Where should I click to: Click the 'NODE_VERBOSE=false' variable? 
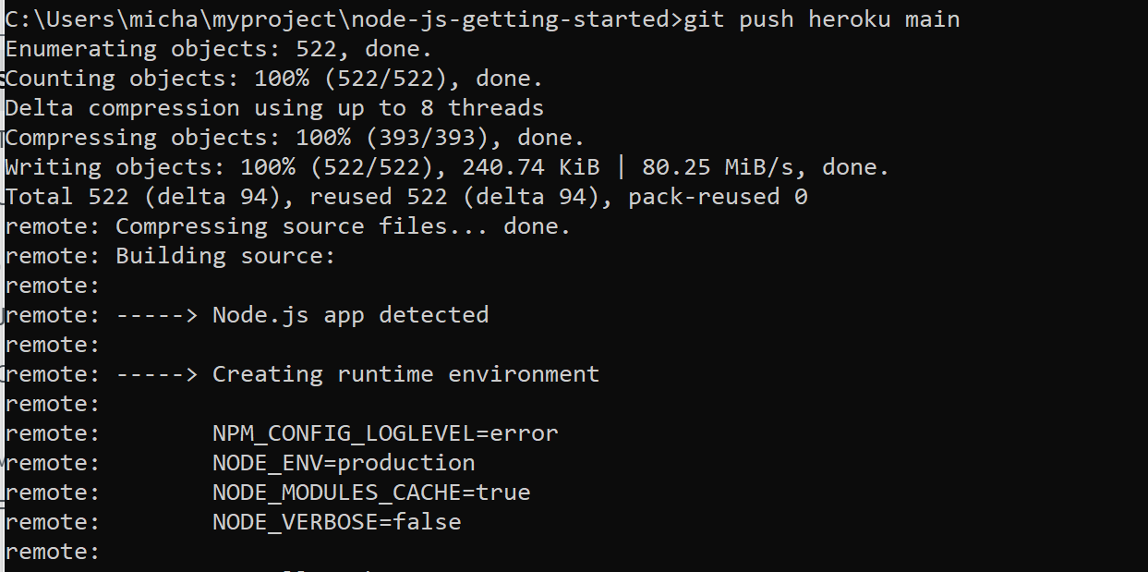tap(337, 522)
